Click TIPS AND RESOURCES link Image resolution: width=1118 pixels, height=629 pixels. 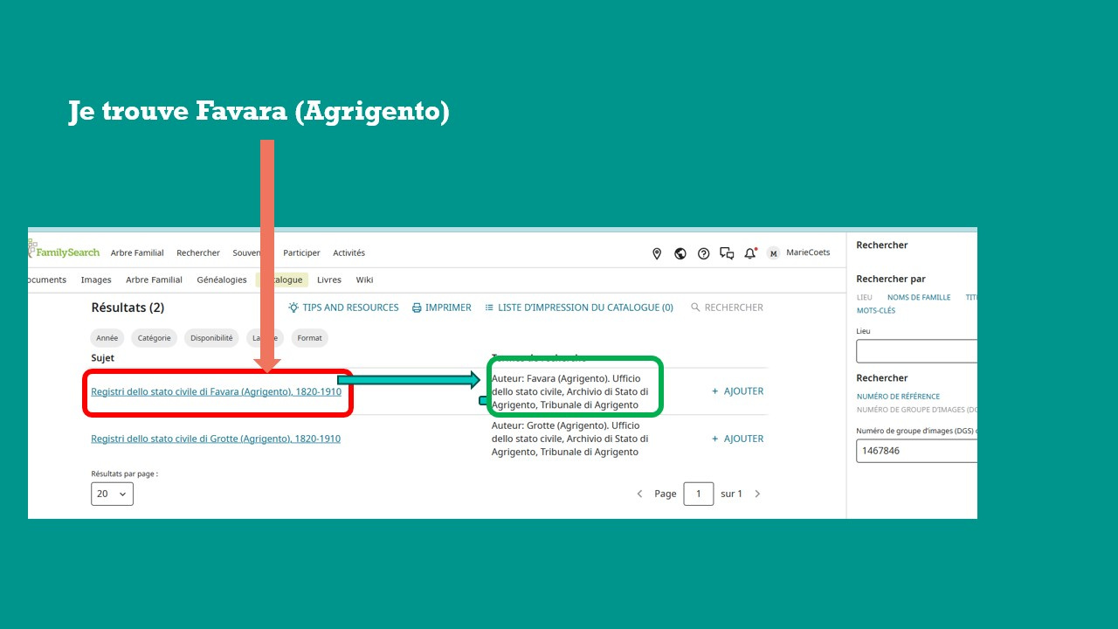point(350,308)
